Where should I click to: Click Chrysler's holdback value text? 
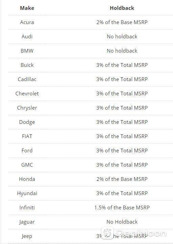(122, 108)
